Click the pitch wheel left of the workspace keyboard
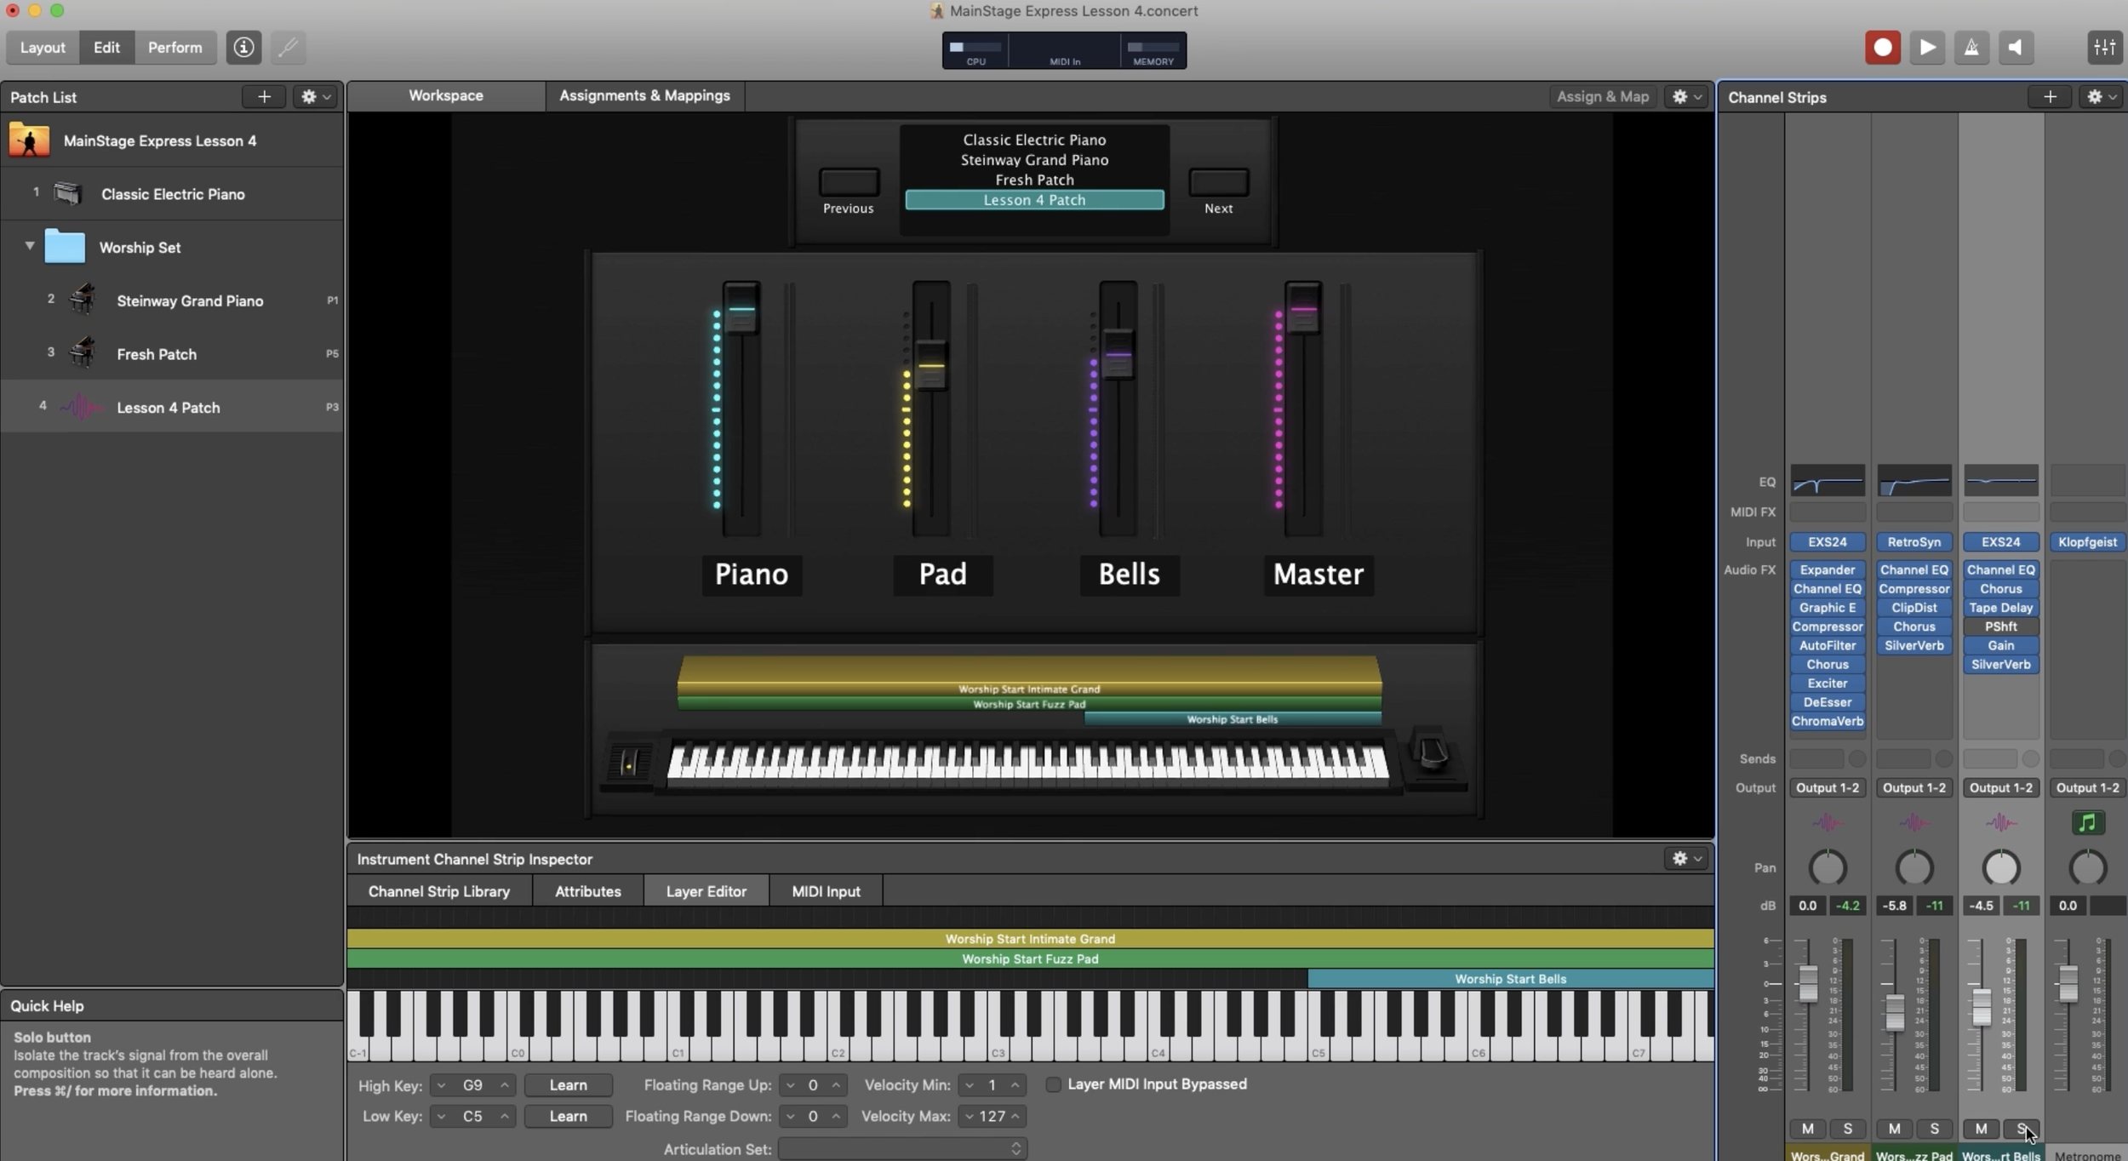The width and height of the screenshot is (2128, 1161). coord(628,763)
